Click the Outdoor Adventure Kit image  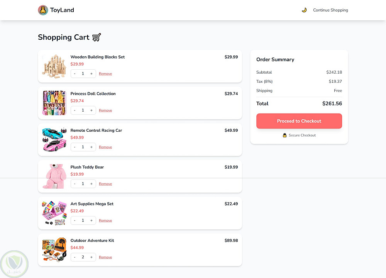click(54, 250)
